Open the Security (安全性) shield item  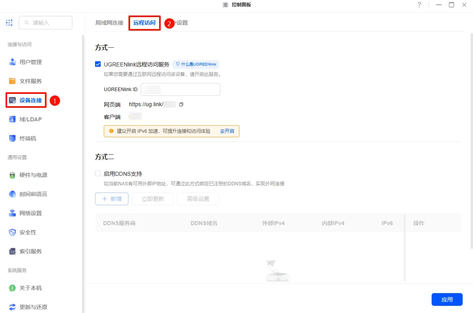pyautogui.click(x=12, y=232)
